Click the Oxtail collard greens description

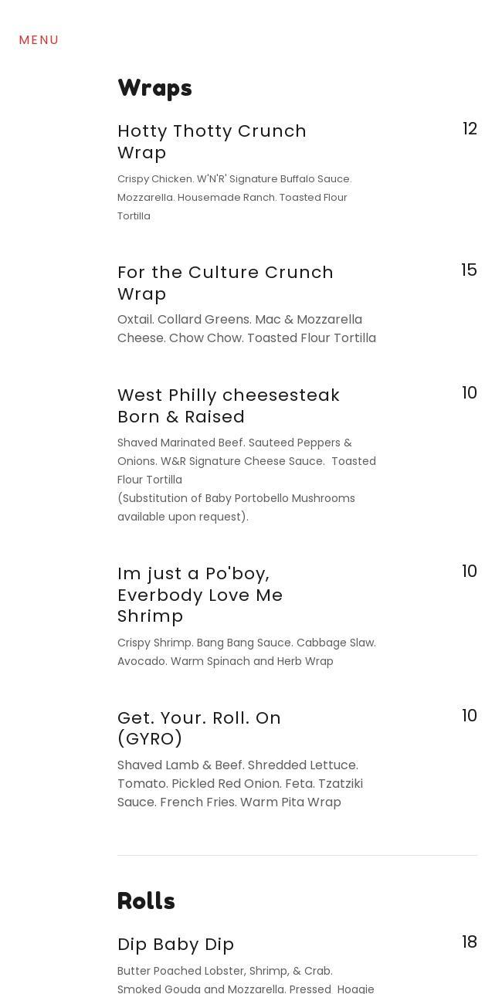point(246,328)
